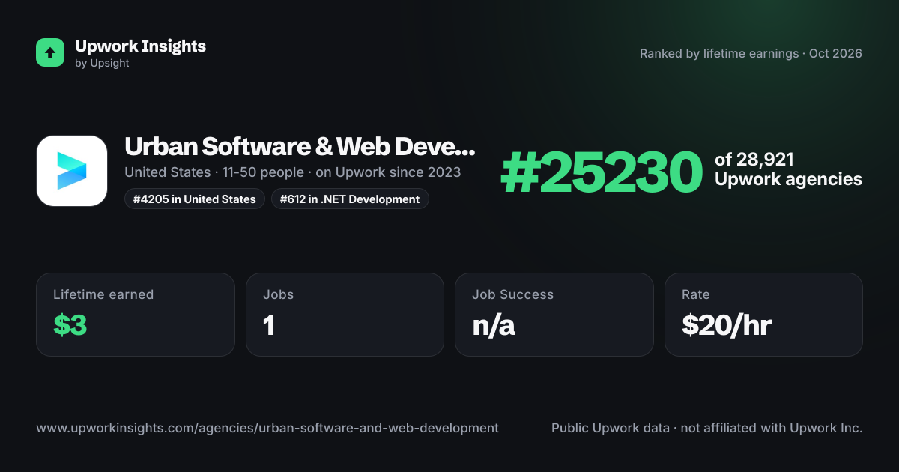Open the Lifetime earned $3 card
This screenshot has height=472, width=899.
pos(136,315)
